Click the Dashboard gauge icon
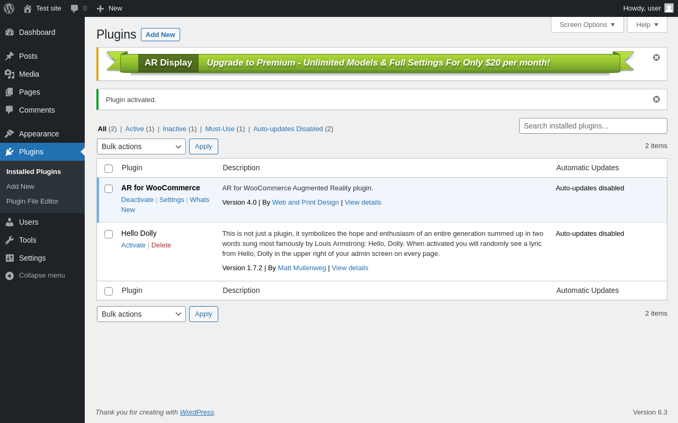Screen dimensions: 678x423 [x=10, y=32]
